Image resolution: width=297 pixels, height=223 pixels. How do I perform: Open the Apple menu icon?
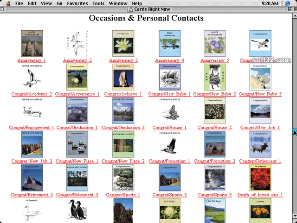(8, 3)
